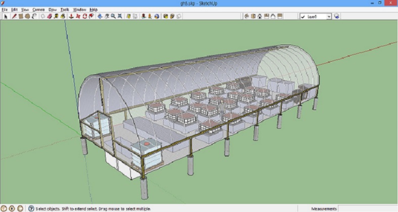This screenshot has height=212, width=398.
Task: Select the Offset tool
Action: click(91, 17)
